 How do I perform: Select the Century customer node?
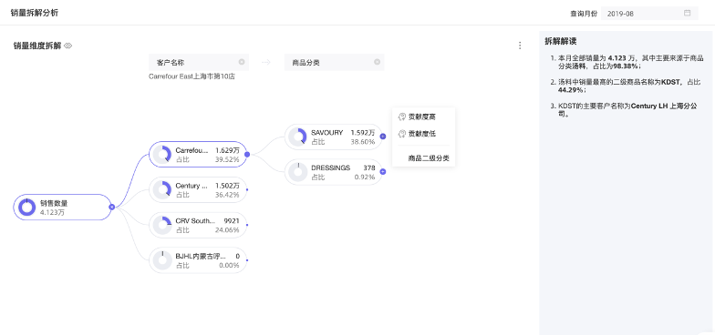coord(198,189)
